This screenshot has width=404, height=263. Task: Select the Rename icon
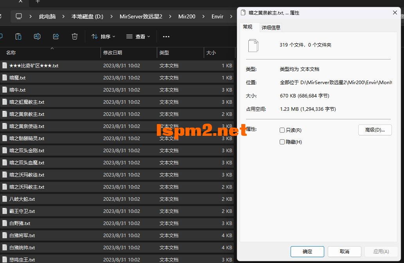pyautogui.click(x=37, y=36)
